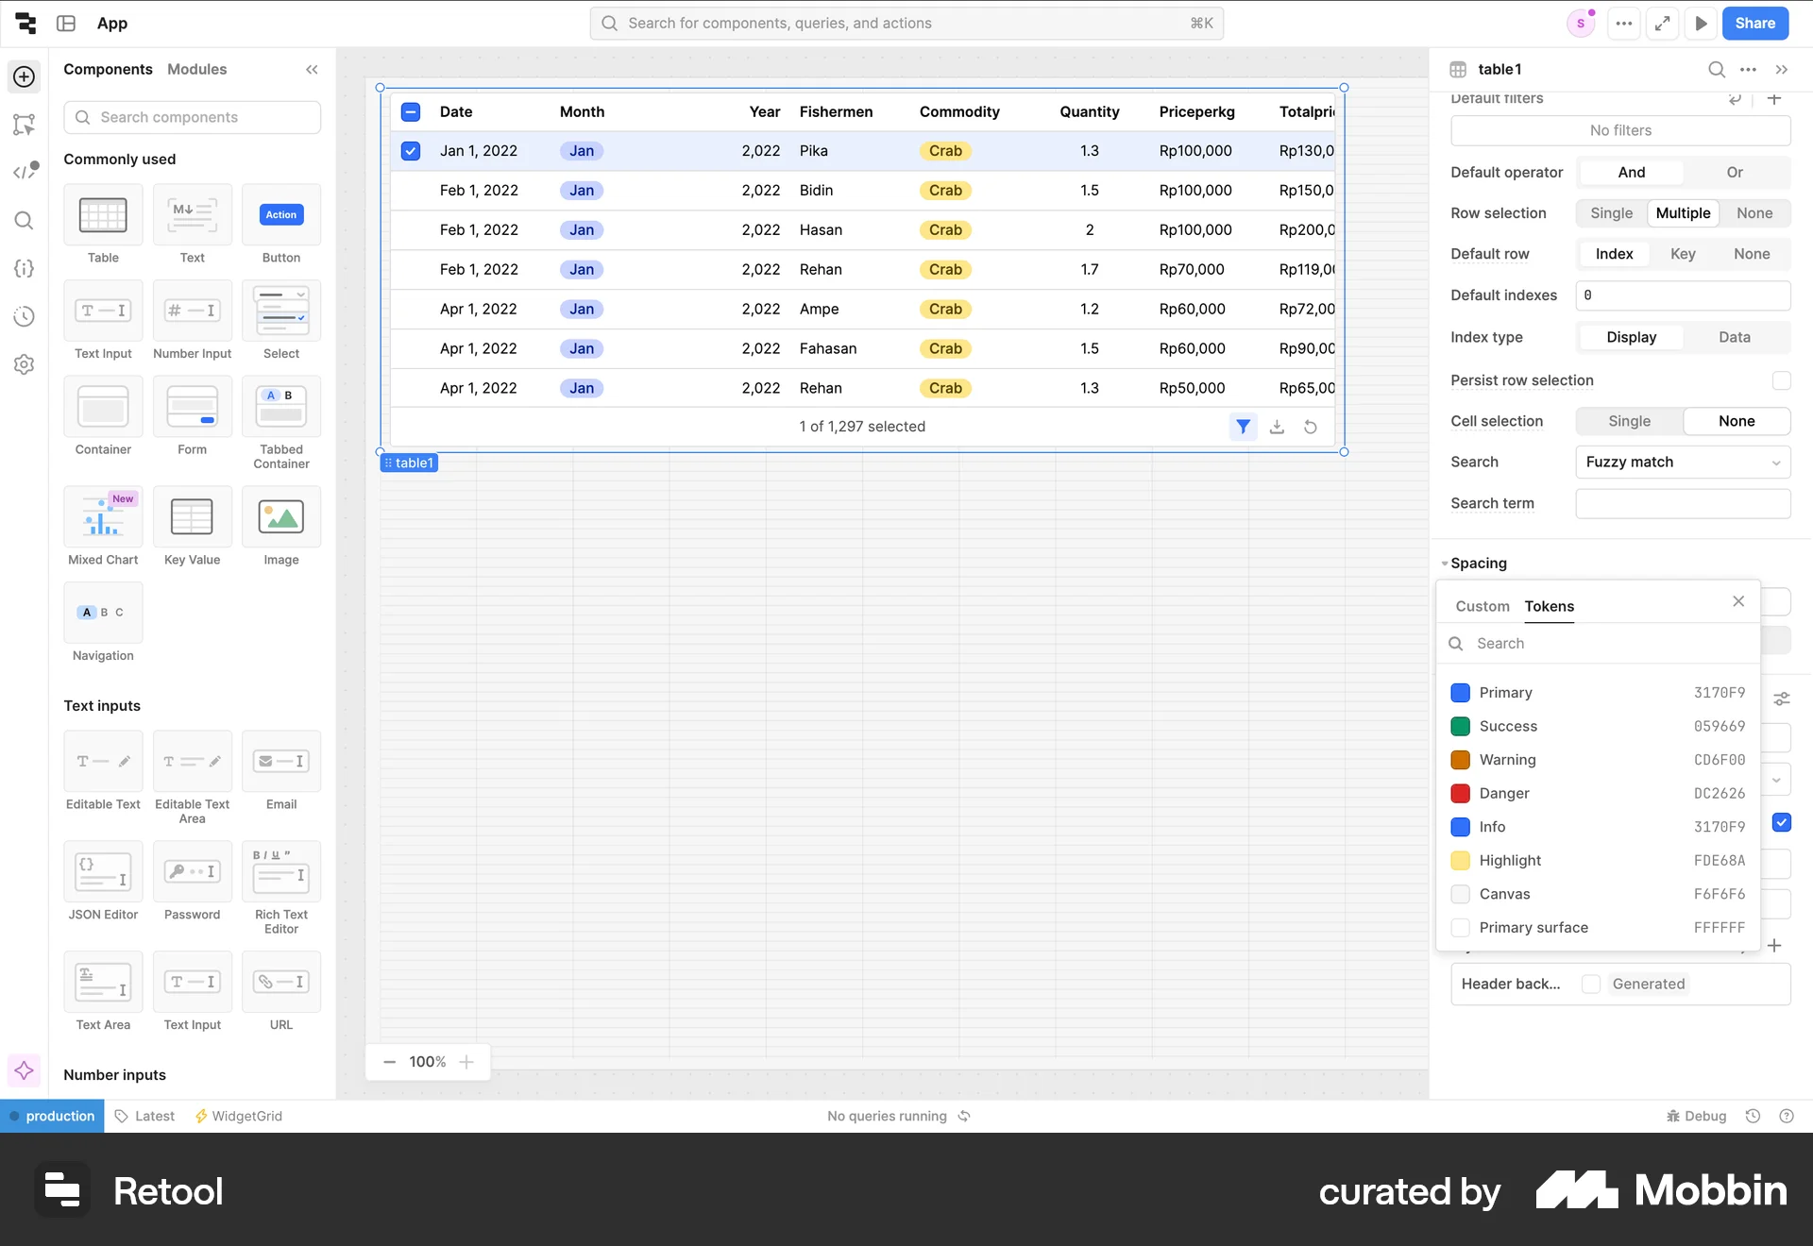Set Row selection to Single

pos(1611,212)
